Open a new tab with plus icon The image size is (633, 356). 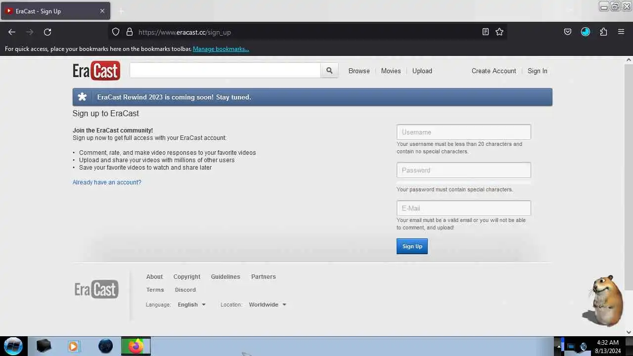[x=121, y=11]
